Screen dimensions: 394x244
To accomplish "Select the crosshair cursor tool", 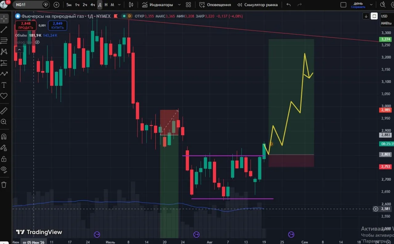I will (4, 18).
